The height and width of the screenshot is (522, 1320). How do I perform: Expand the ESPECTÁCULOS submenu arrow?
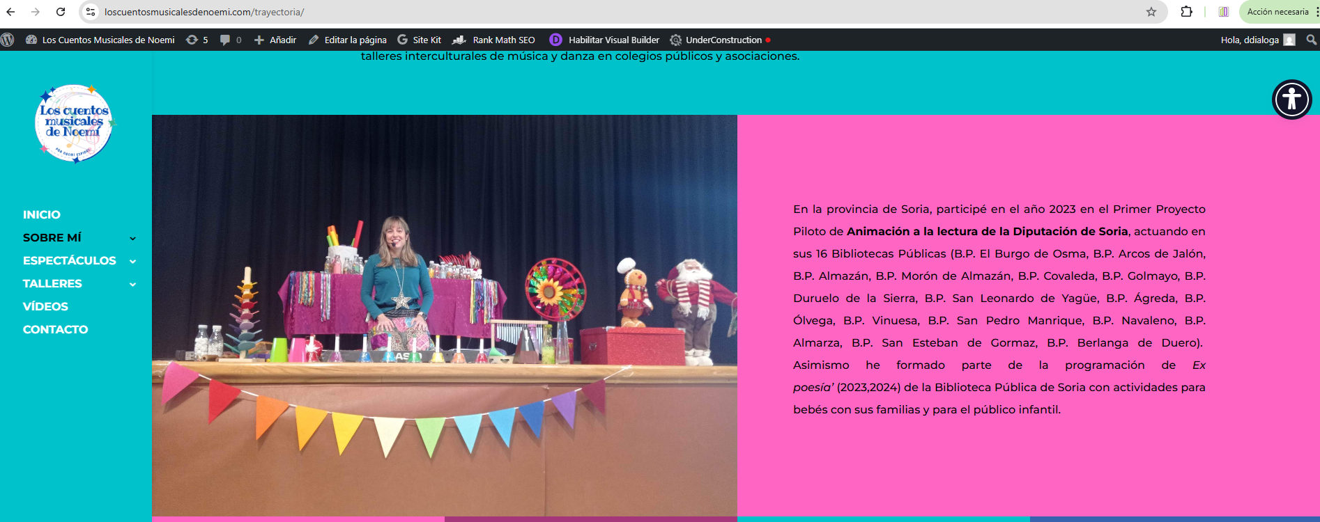(x=132, y=261)
